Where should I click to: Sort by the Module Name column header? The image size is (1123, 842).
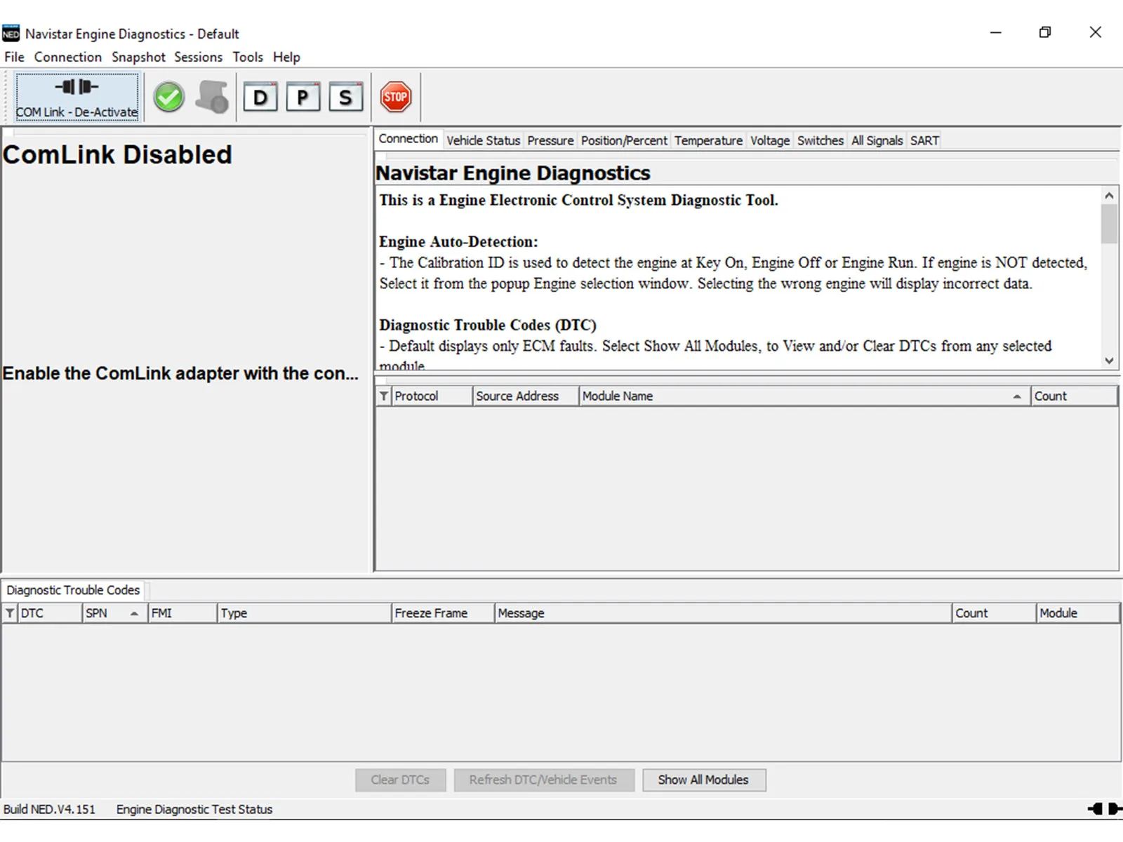(804, 396)
